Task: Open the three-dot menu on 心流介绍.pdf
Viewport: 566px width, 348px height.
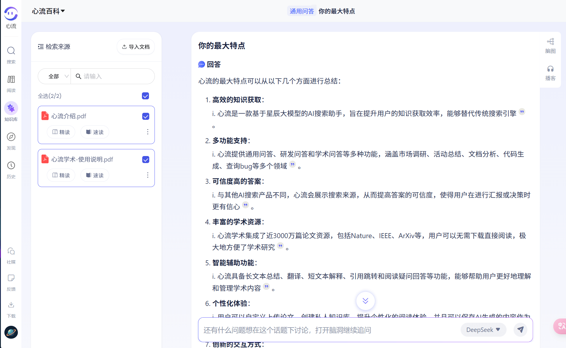Action: (147, 132)
